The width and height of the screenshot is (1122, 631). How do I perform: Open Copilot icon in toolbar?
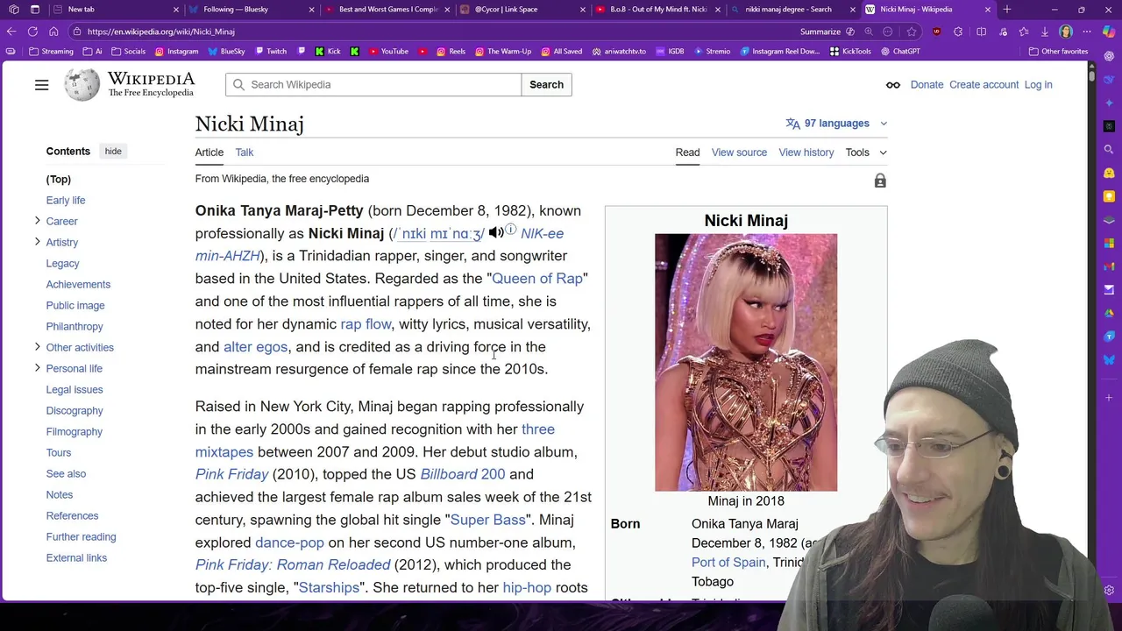[x=1109, y=32]
